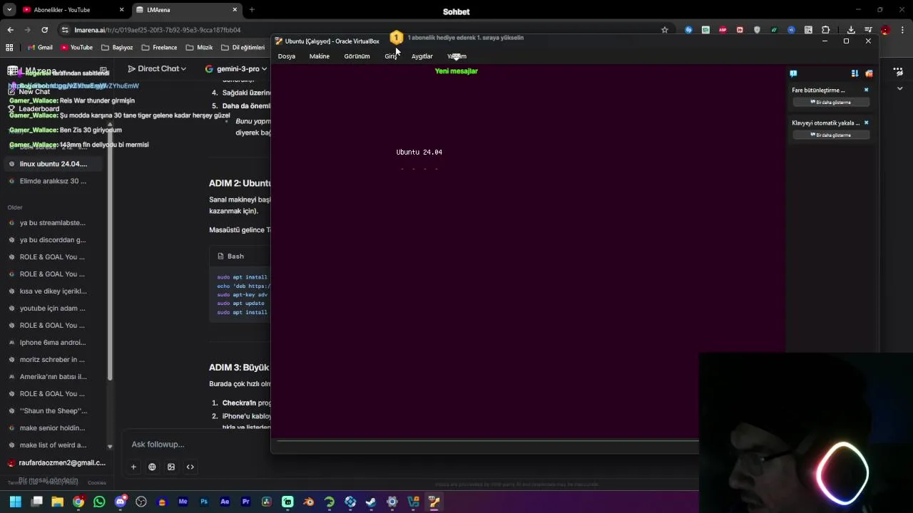Expand the gemini-3-pro model dropdown
The width and height of the screenshot is (913, 513).
pos(236,69)
